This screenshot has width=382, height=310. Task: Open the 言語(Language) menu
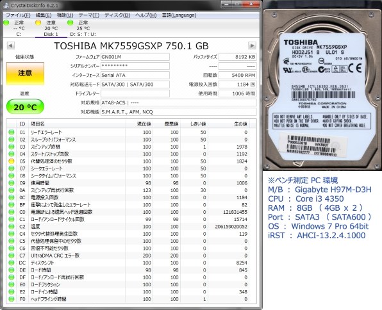(x=179, y=15)
